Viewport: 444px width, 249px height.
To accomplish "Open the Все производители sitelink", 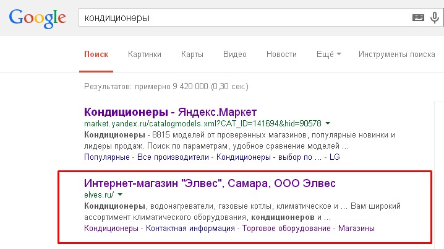I will (x=173, y=157).
